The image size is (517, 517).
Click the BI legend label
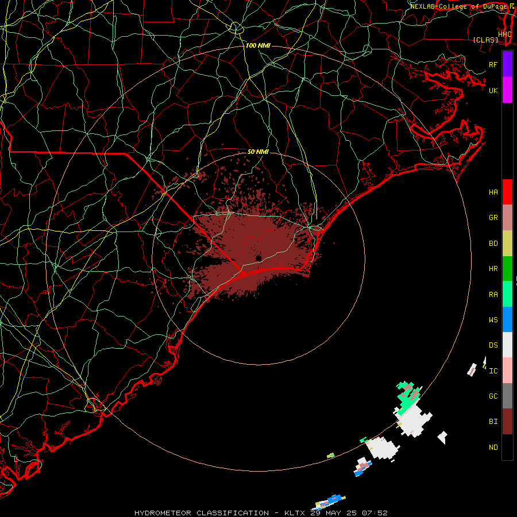pos(493,422)
